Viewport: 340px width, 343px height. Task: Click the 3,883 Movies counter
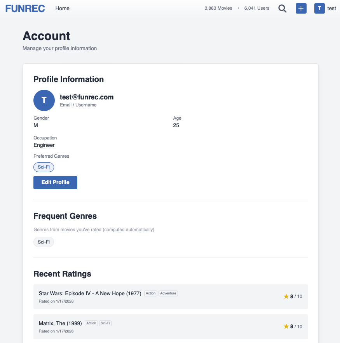(x=218, y=8)
